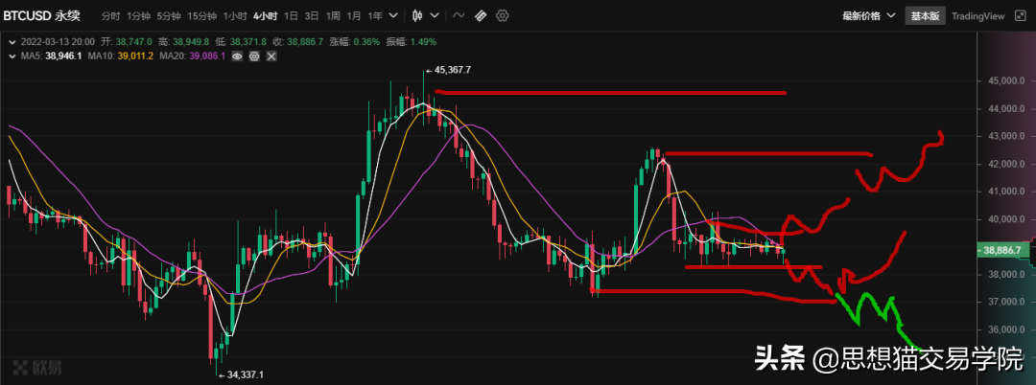Expand more timeframes chevron after 1年
The height and width of the screenshot is (385, 1036).
click(x=394, y=15)
